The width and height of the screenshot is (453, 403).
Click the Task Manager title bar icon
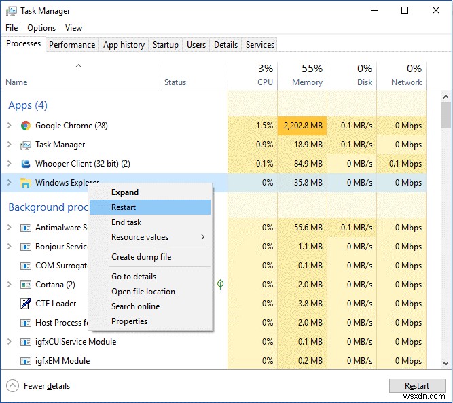tap(12, 11)
